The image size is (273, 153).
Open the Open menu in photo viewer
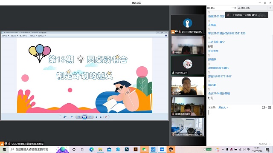click(42, 36)
